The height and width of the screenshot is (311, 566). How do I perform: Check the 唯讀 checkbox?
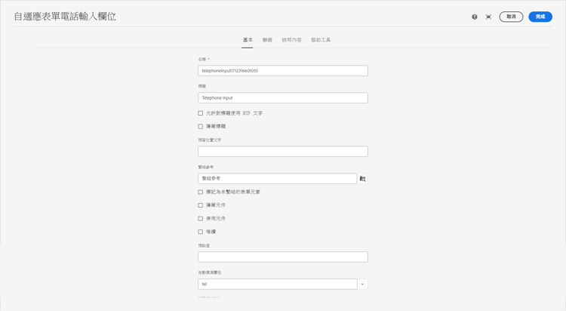click(200, 232)
